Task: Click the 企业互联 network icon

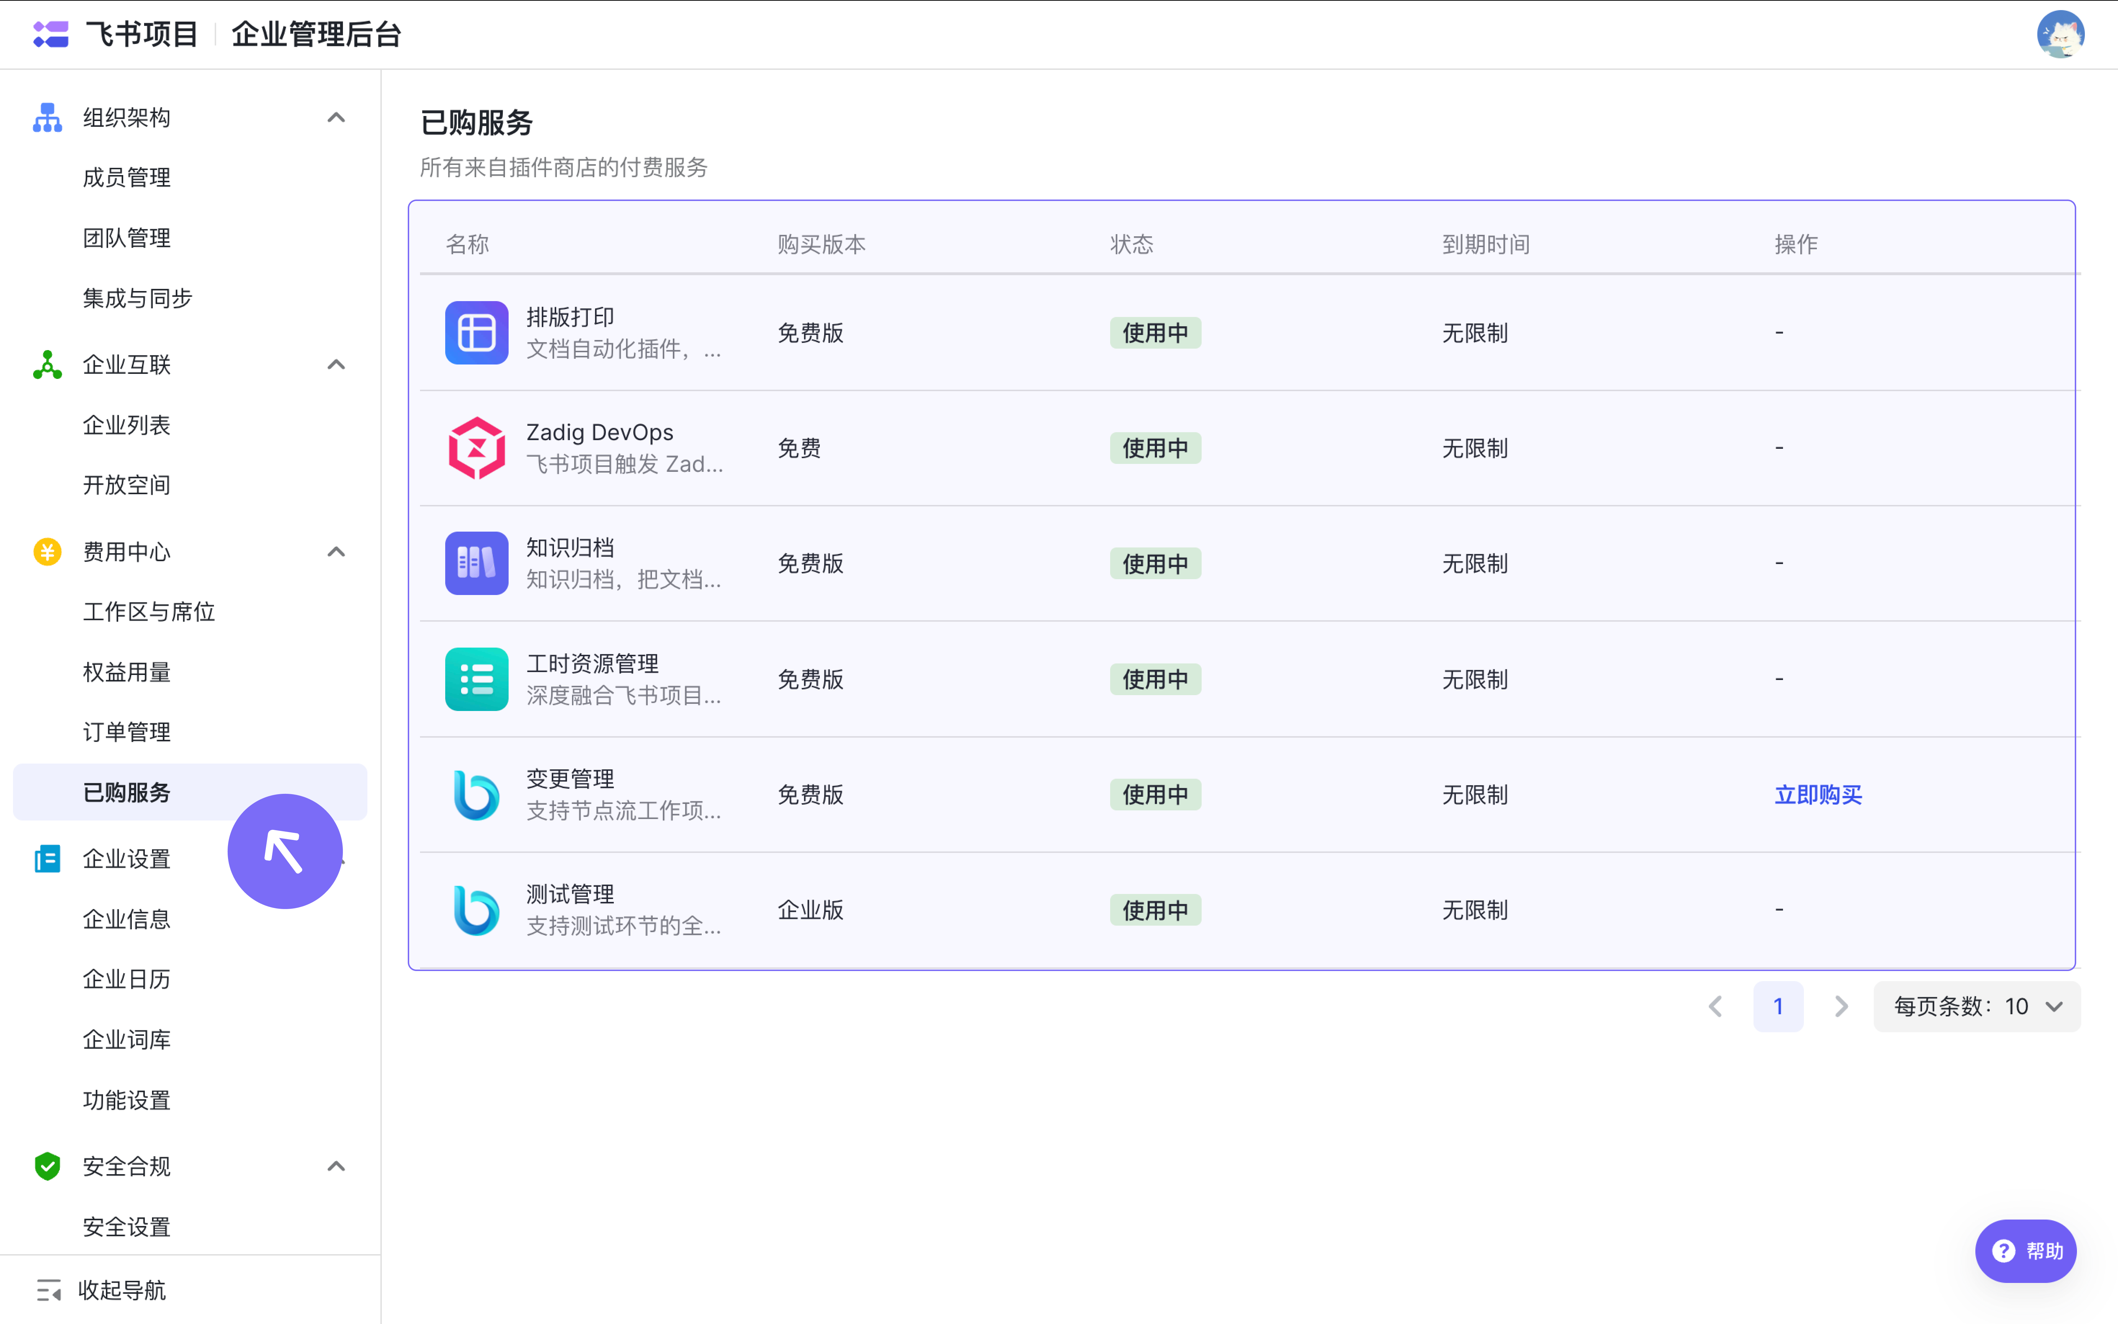Action: click(47, 364)
